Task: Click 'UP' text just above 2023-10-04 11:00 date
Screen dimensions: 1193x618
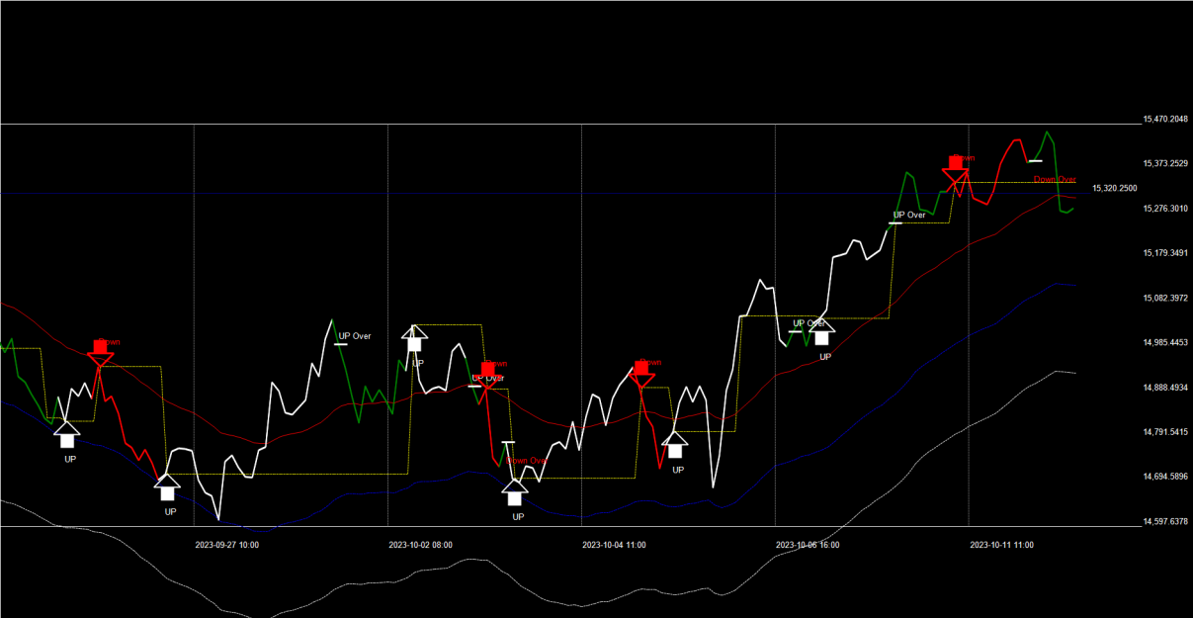Action: tap(518, 516)
